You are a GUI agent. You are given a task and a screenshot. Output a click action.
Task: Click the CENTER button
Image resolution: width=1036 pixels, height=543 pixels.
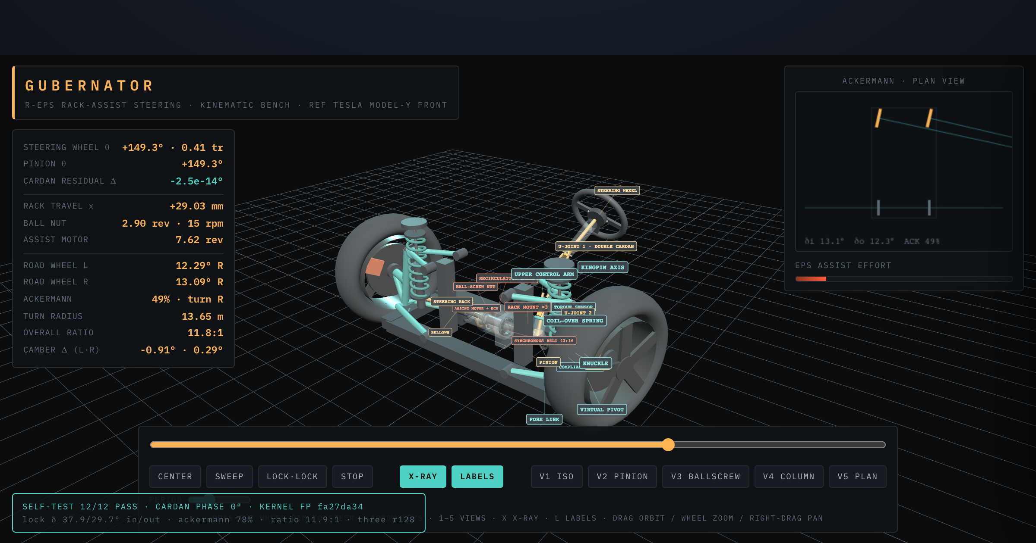[175, 477]
